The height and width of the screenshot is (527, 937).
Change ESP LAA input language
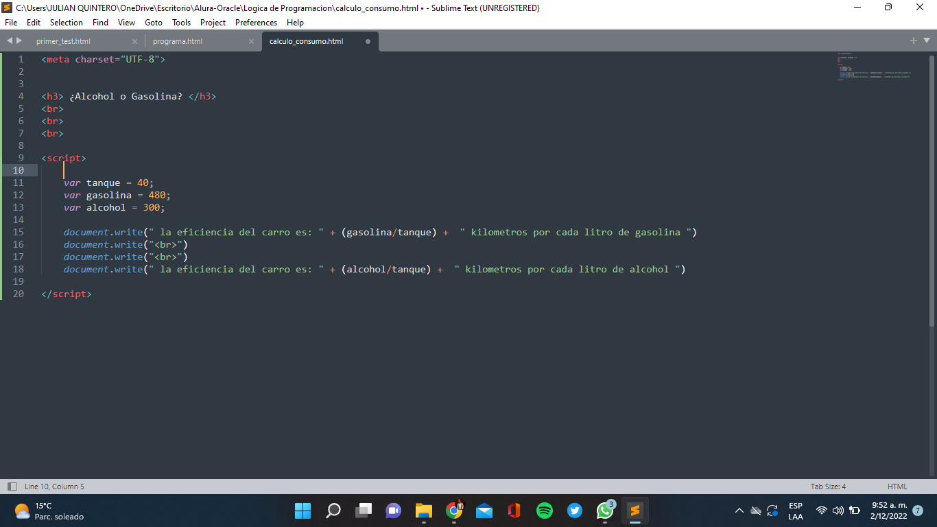(796, 511)
